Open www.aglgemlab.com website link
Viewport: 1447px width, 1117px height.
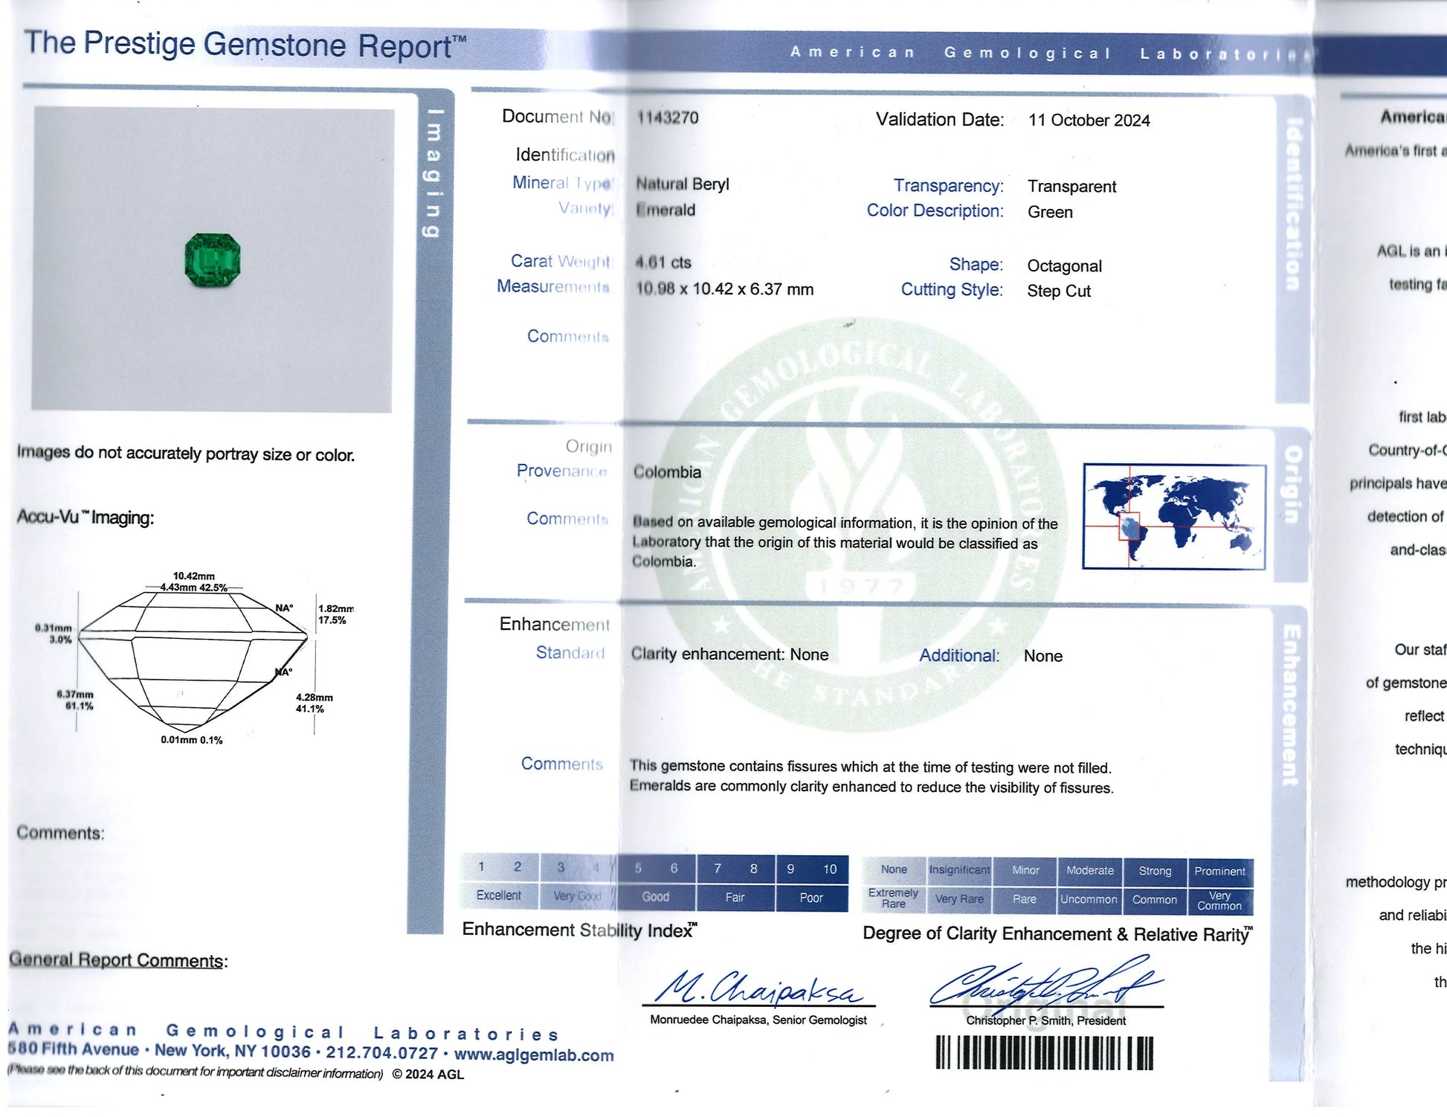tap(534, 1055)
